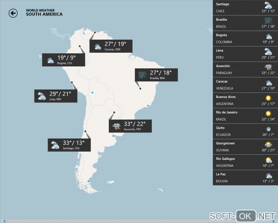Click the blue map dot for Rio Gallegos
Screen dimensions: 278x223
(x=88, y=181)
